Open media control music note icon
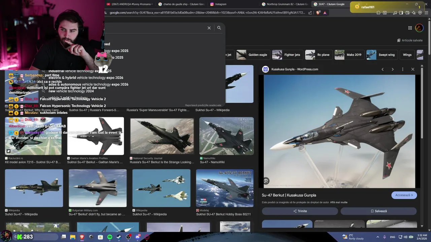The image size is (431, 242). tap(394, 13)
